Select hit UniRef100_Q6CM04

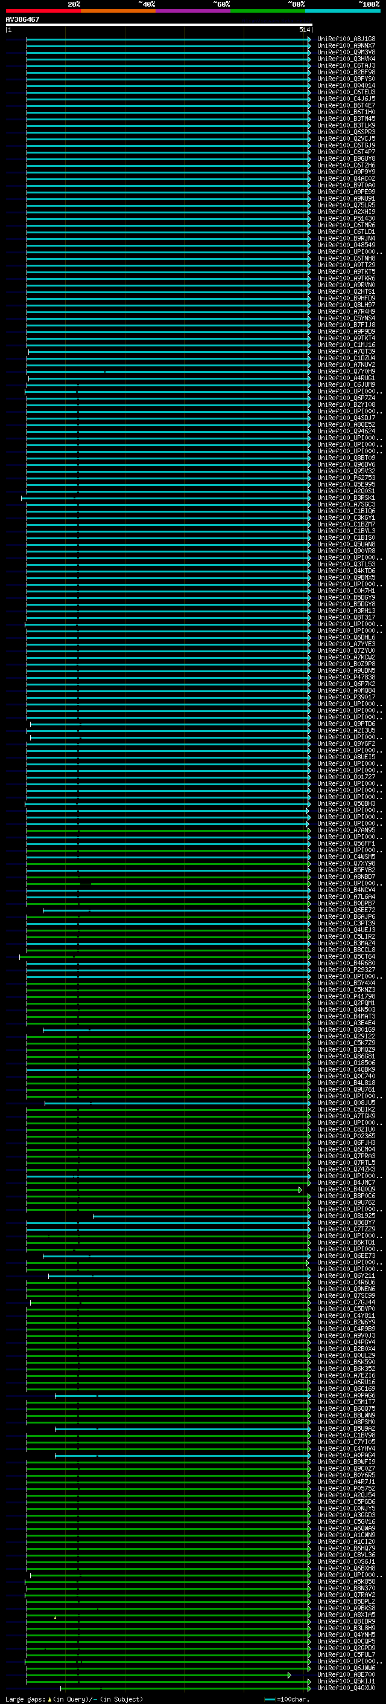click(x=346, y=1150)
